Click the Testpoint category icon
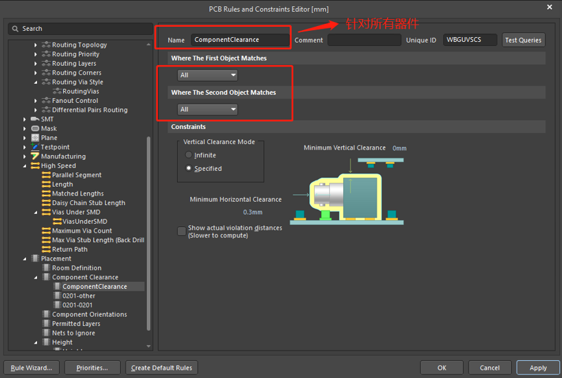Image resolution: width=562 pixels, height=378 pixels. (35, 147)
